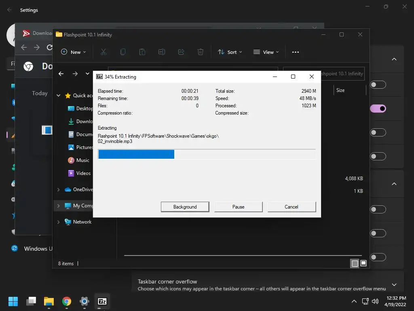The height and width of the screenshot is (311, 414).
Task: Click the Share icon in Explorer toolbar
Action: (x=181, y=52)
